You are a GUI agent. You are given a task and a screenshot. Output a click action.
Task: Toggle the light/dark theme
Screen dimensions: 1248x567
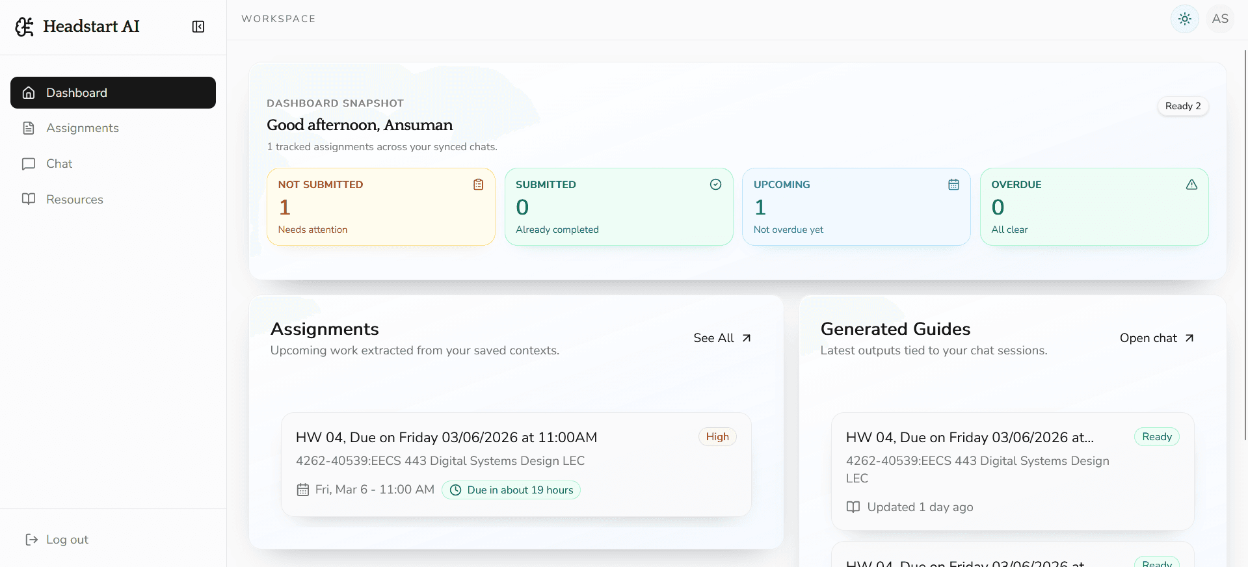[x=1185, y=19]
